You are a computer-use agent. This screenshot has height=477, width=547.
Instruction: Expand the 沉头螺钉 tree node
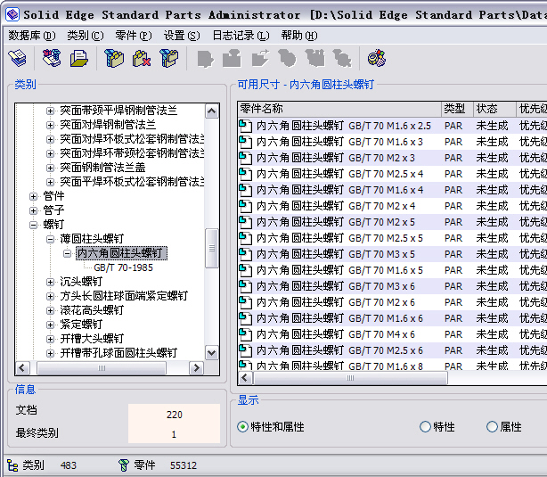pos(50,282)
